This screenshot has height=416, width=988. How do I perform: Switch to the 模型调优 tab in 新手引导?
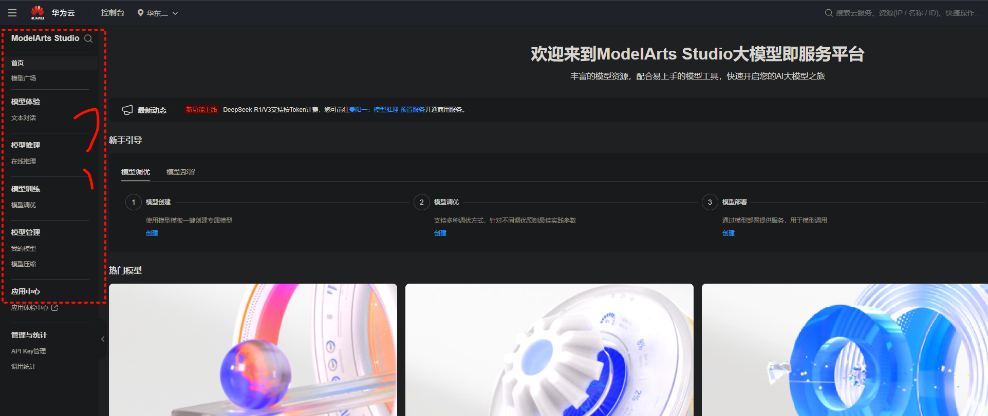coord(136,172)
